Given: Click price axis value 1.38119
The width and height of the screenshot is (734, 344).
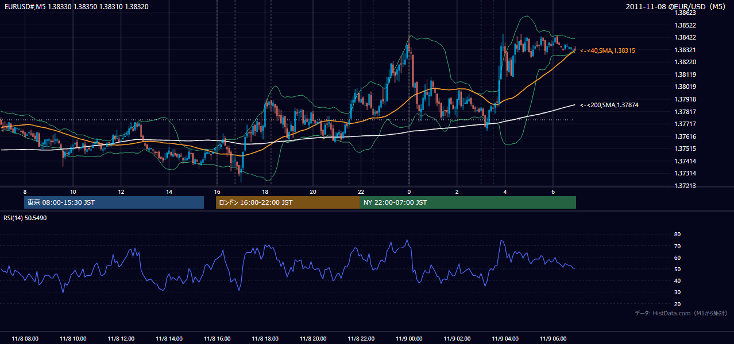Looking at the screenshot, I should (x=685, y=75).
